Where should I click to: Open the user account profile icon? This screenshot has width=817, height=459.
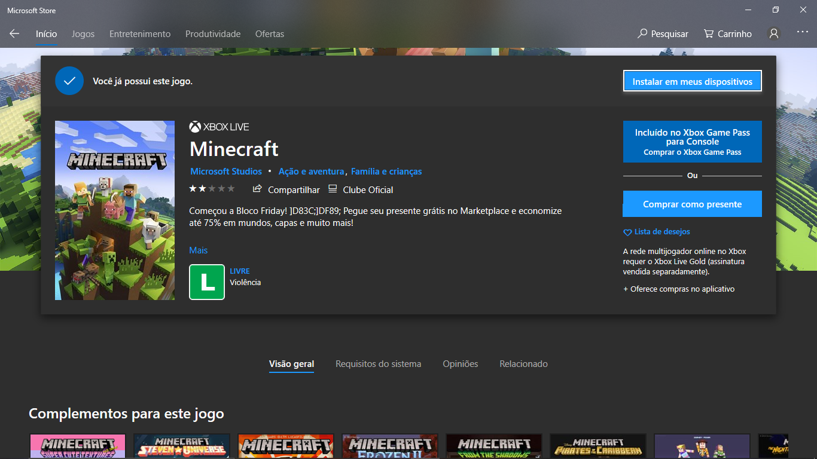pos(774,34)
